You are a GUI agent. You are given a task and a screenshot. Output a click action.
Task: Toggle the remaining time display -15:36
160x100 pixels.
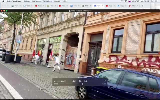pyautogui.click(x=104, y=84)
